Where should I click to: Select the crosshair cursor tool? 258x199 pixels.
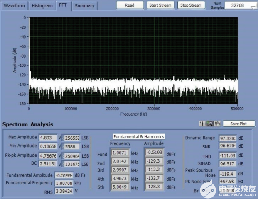[x=202, y=124]
